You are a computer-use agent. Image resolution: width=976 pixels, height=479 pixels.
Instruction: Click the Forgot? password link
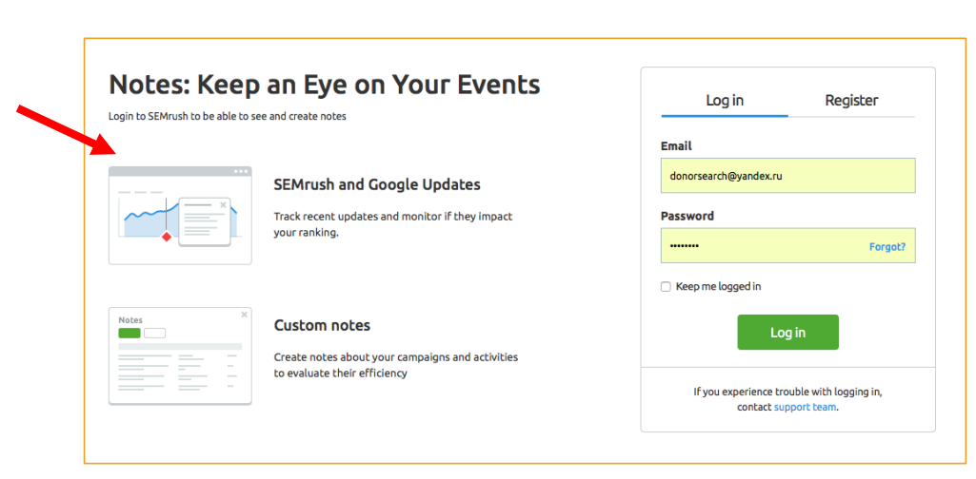click(x=886, y=247)
